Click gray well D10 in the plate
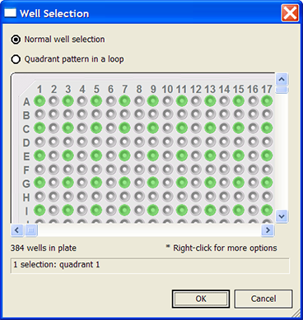303x320 pixels. coord(167,141)
